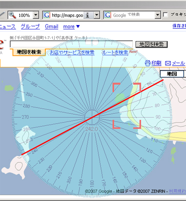Click the 90 degree label on protractor
The width and height of the screenshot is (186, 201).
(x=158, y=117)
